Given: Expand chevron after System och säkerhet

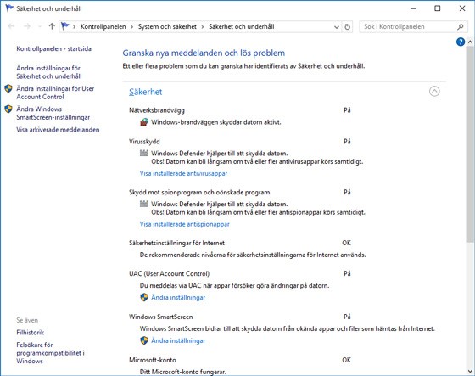Looking at the screenshot, I should 203,27.
